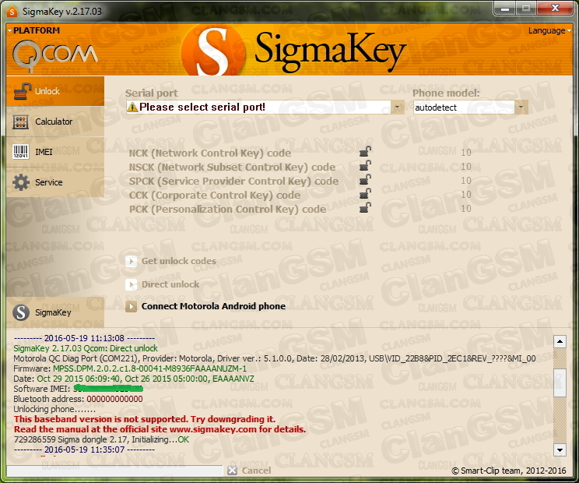Select the SigmaKey sidebar tab
This screenshot has height=483, width=579.
(55, 312)
